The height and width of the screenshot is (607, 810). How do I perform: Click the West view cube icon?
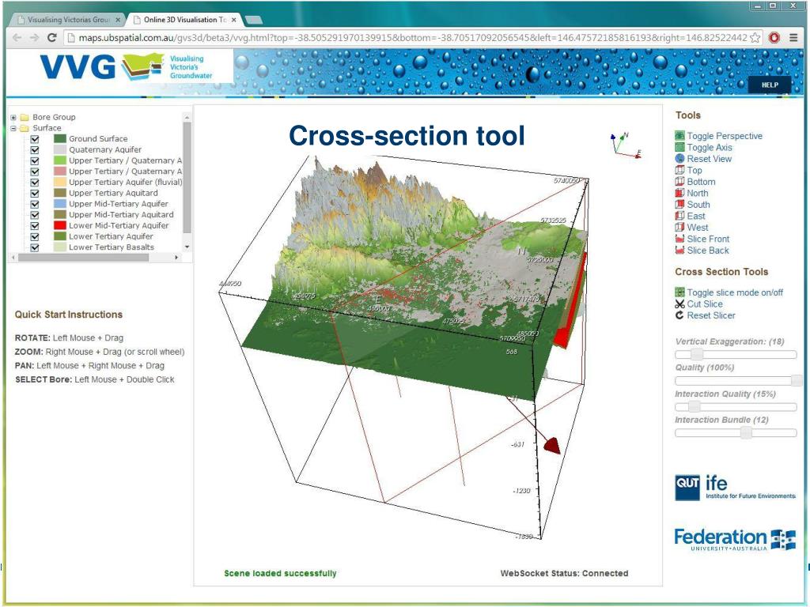[x=679, y=227]
